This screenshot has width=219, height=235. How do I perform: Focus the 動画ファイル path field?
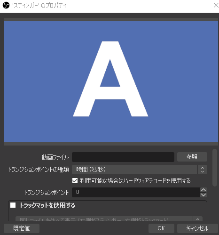tap(123, 157)
